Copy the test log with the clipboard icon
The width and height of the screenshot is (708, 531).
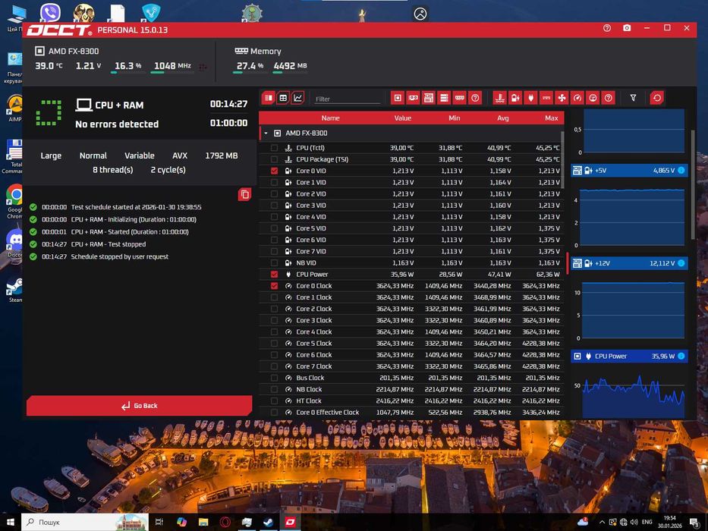click(x=245, y=195)
